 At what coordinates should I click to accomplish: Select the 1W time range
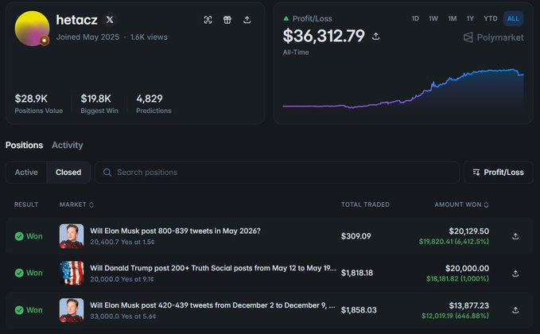pyautogui.click(x=433, y=18)
